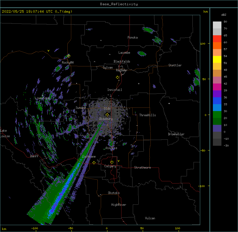Click the Didsbury town label
Image resolution: width=238 pixels, height=232 pixels.
[106, 119]
